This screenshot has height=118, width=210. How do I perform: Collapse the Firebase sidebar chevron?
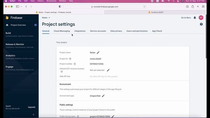(x=33, y=114)
